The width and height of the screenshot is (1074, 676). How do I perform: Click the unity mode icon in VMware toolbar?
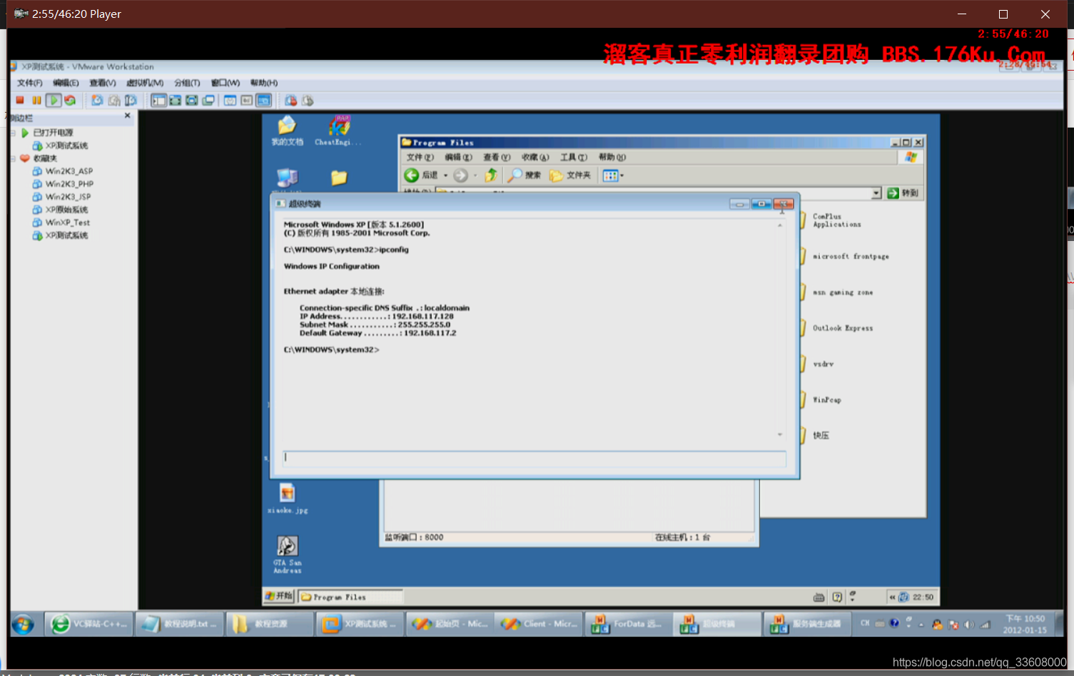pyautogui.click(x=208, y=101)
